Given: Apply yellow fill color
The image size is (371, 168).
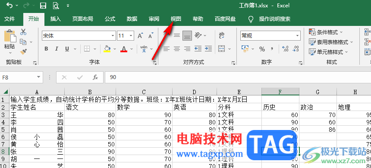Looking at the screenshot, I should point(107,49).
